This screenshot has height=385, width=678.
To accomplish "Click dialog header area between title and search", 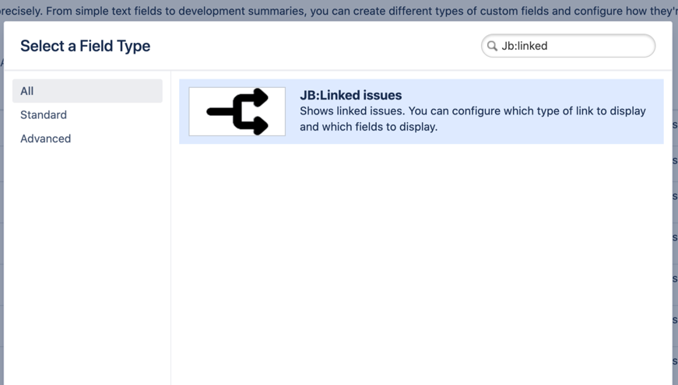I will tap(311, 46).
